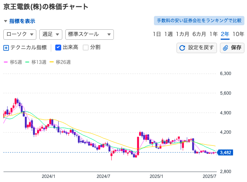Click the 6,300 price axis label
247x182 pixels.
click(225, 74)
